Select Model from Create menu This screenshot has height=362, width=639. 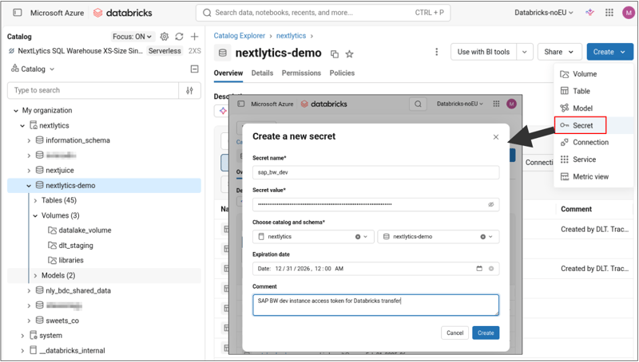coord(593,108)
